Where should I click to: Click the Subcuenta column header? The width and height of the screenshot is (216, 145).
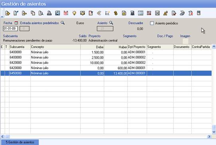pyautogui.click(x=20, y=47)
